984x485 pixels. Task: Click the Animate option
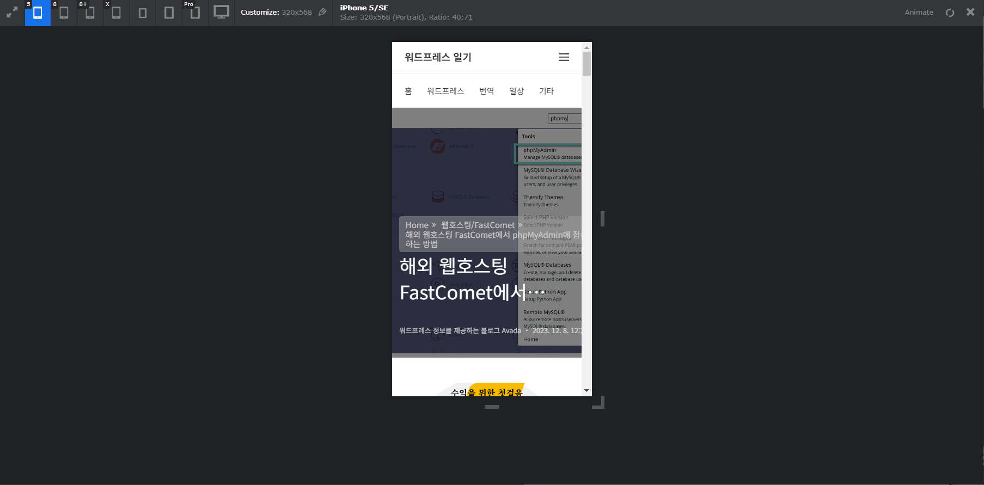(919, 12)
